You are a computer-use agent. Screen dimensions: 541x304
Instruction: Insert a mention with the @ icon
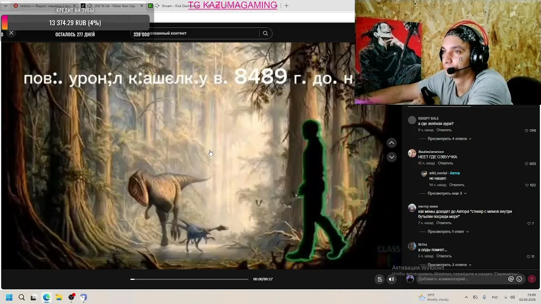[511, 279]
